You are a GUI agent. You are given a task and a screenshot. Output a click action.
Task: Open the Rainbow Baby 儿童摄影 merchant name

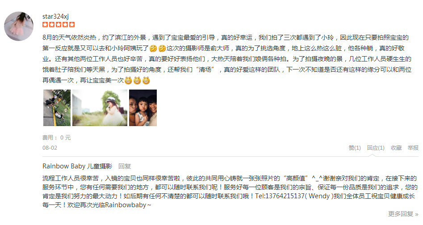77,166
